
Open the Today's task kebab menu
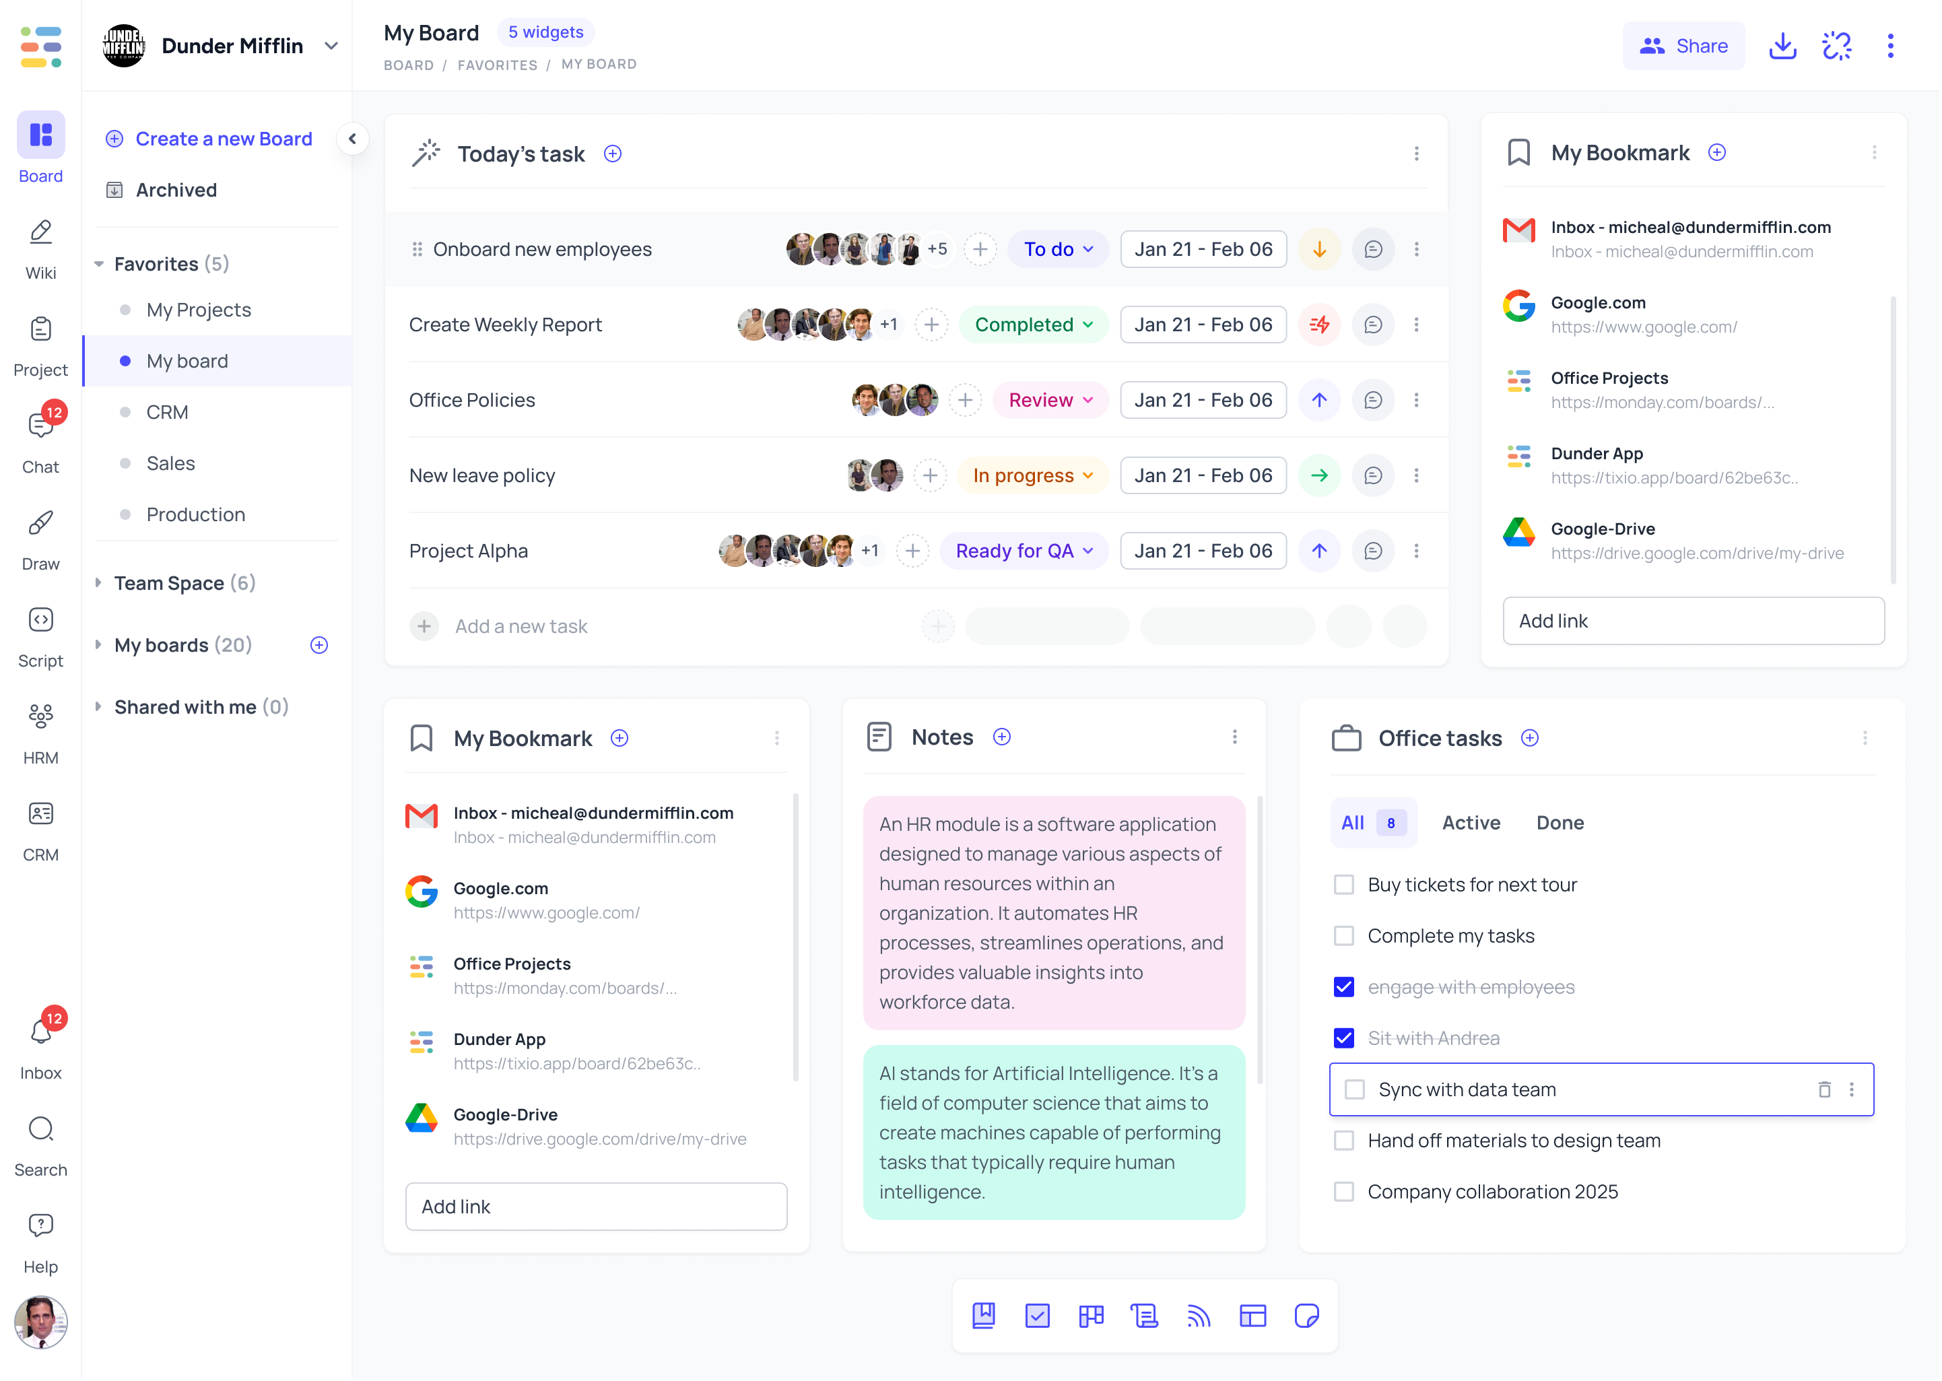tap(1417, 154)
